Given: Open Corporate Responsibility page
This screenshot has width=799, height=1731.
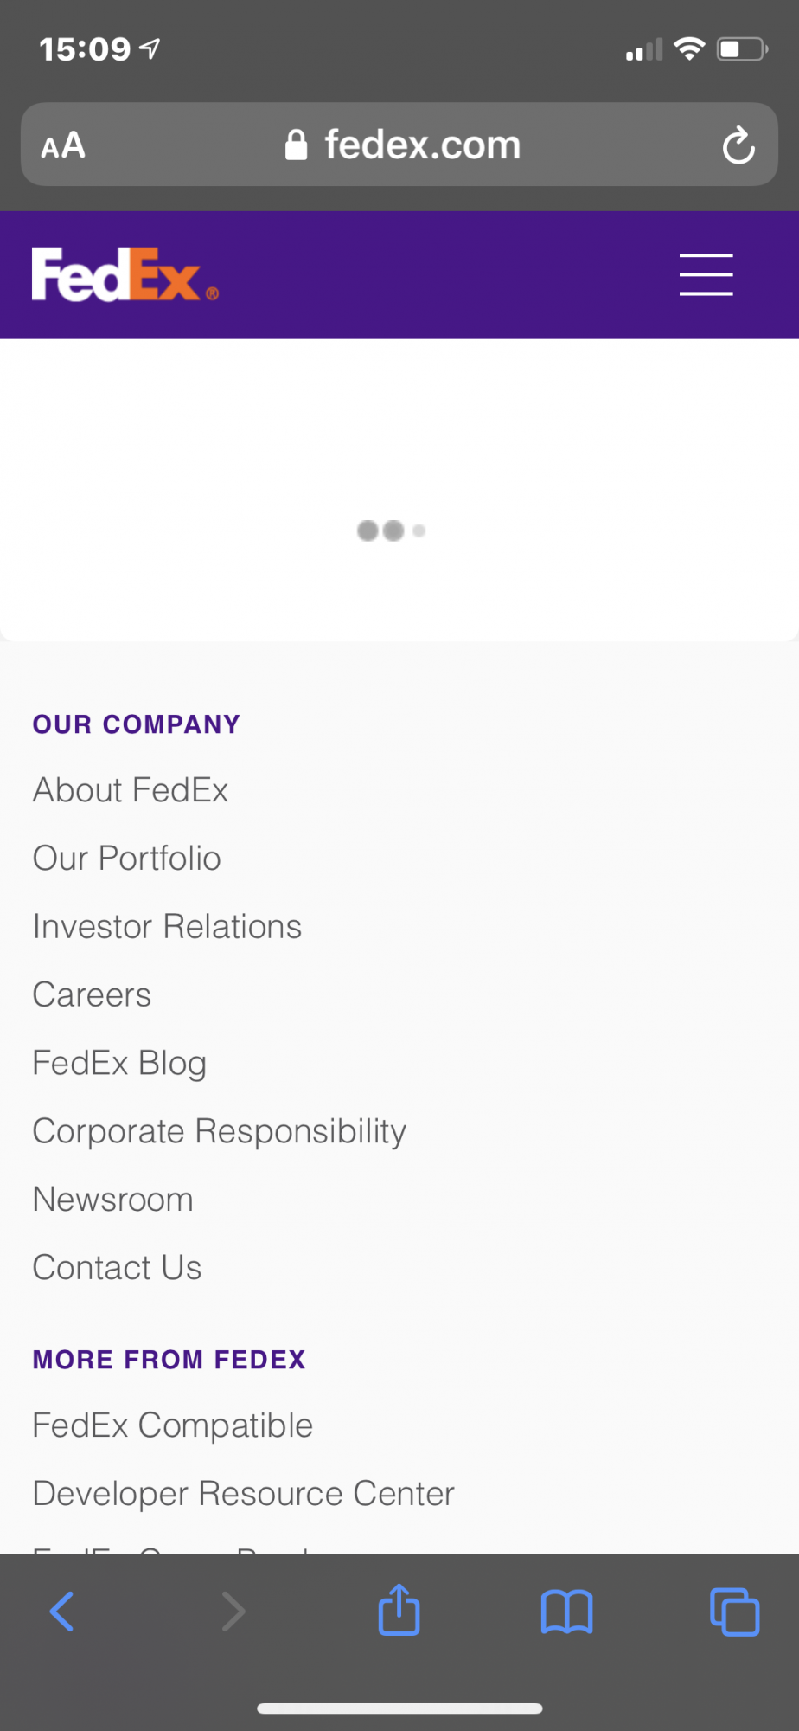Looking at the screenshot, I should 219,1131.
